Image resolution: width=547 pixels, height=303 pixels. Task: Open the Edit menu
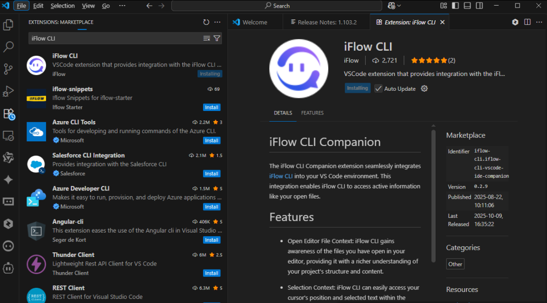38,6
